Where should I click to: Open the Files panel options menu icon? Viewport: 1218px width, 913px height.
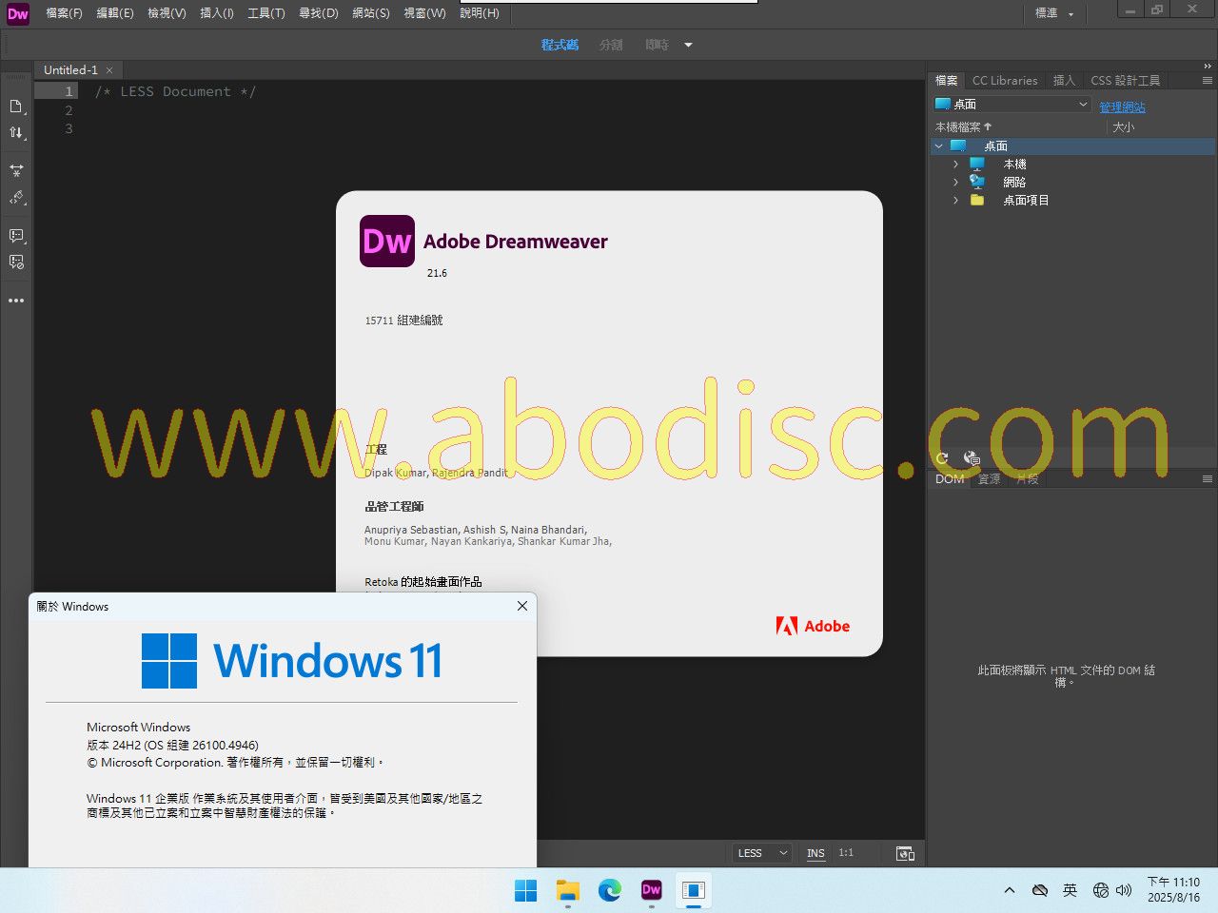click(1207, 81)
